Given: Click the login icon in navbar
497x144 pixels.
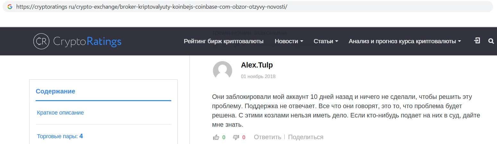Looking at the screenshot, I should tap(477, 41).
